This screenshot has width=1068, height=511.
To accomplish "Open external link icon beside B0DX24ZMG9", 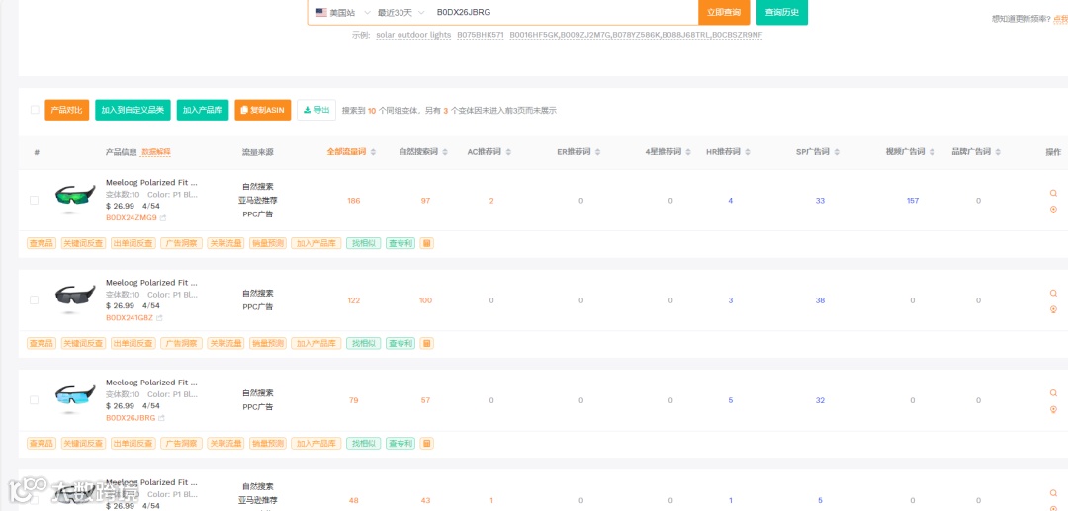I will pos(163,218).
